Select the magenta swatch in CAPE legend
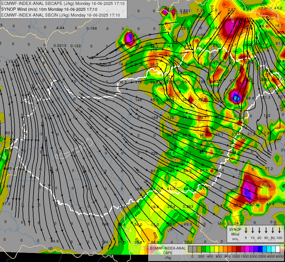Viewport: 285px width, 262px height. tap(247, 249)
